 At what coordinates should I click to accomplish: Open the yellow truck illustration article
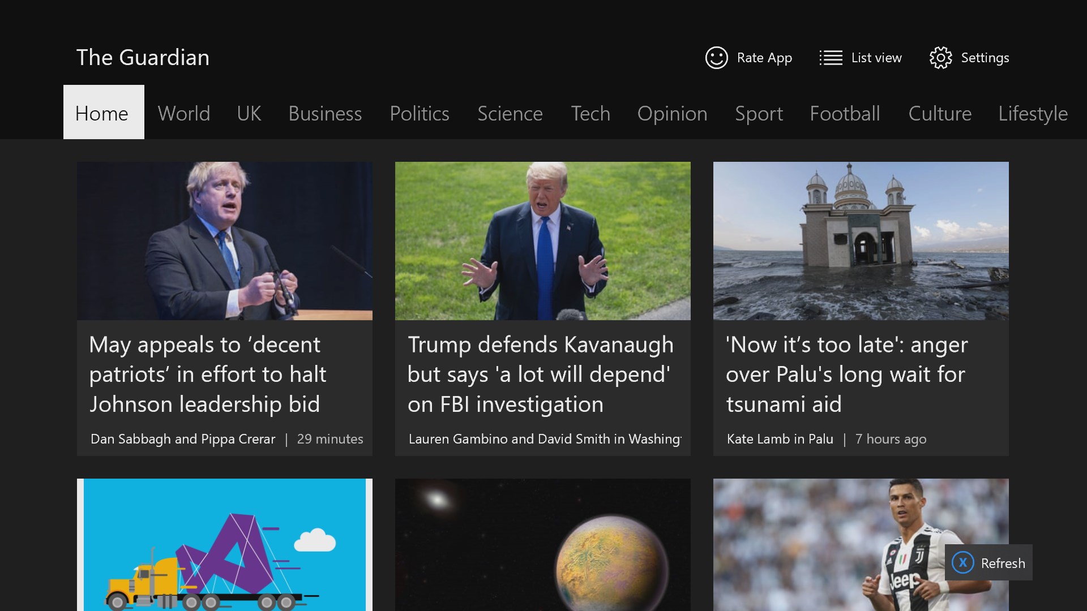click(x=225, y=545)
